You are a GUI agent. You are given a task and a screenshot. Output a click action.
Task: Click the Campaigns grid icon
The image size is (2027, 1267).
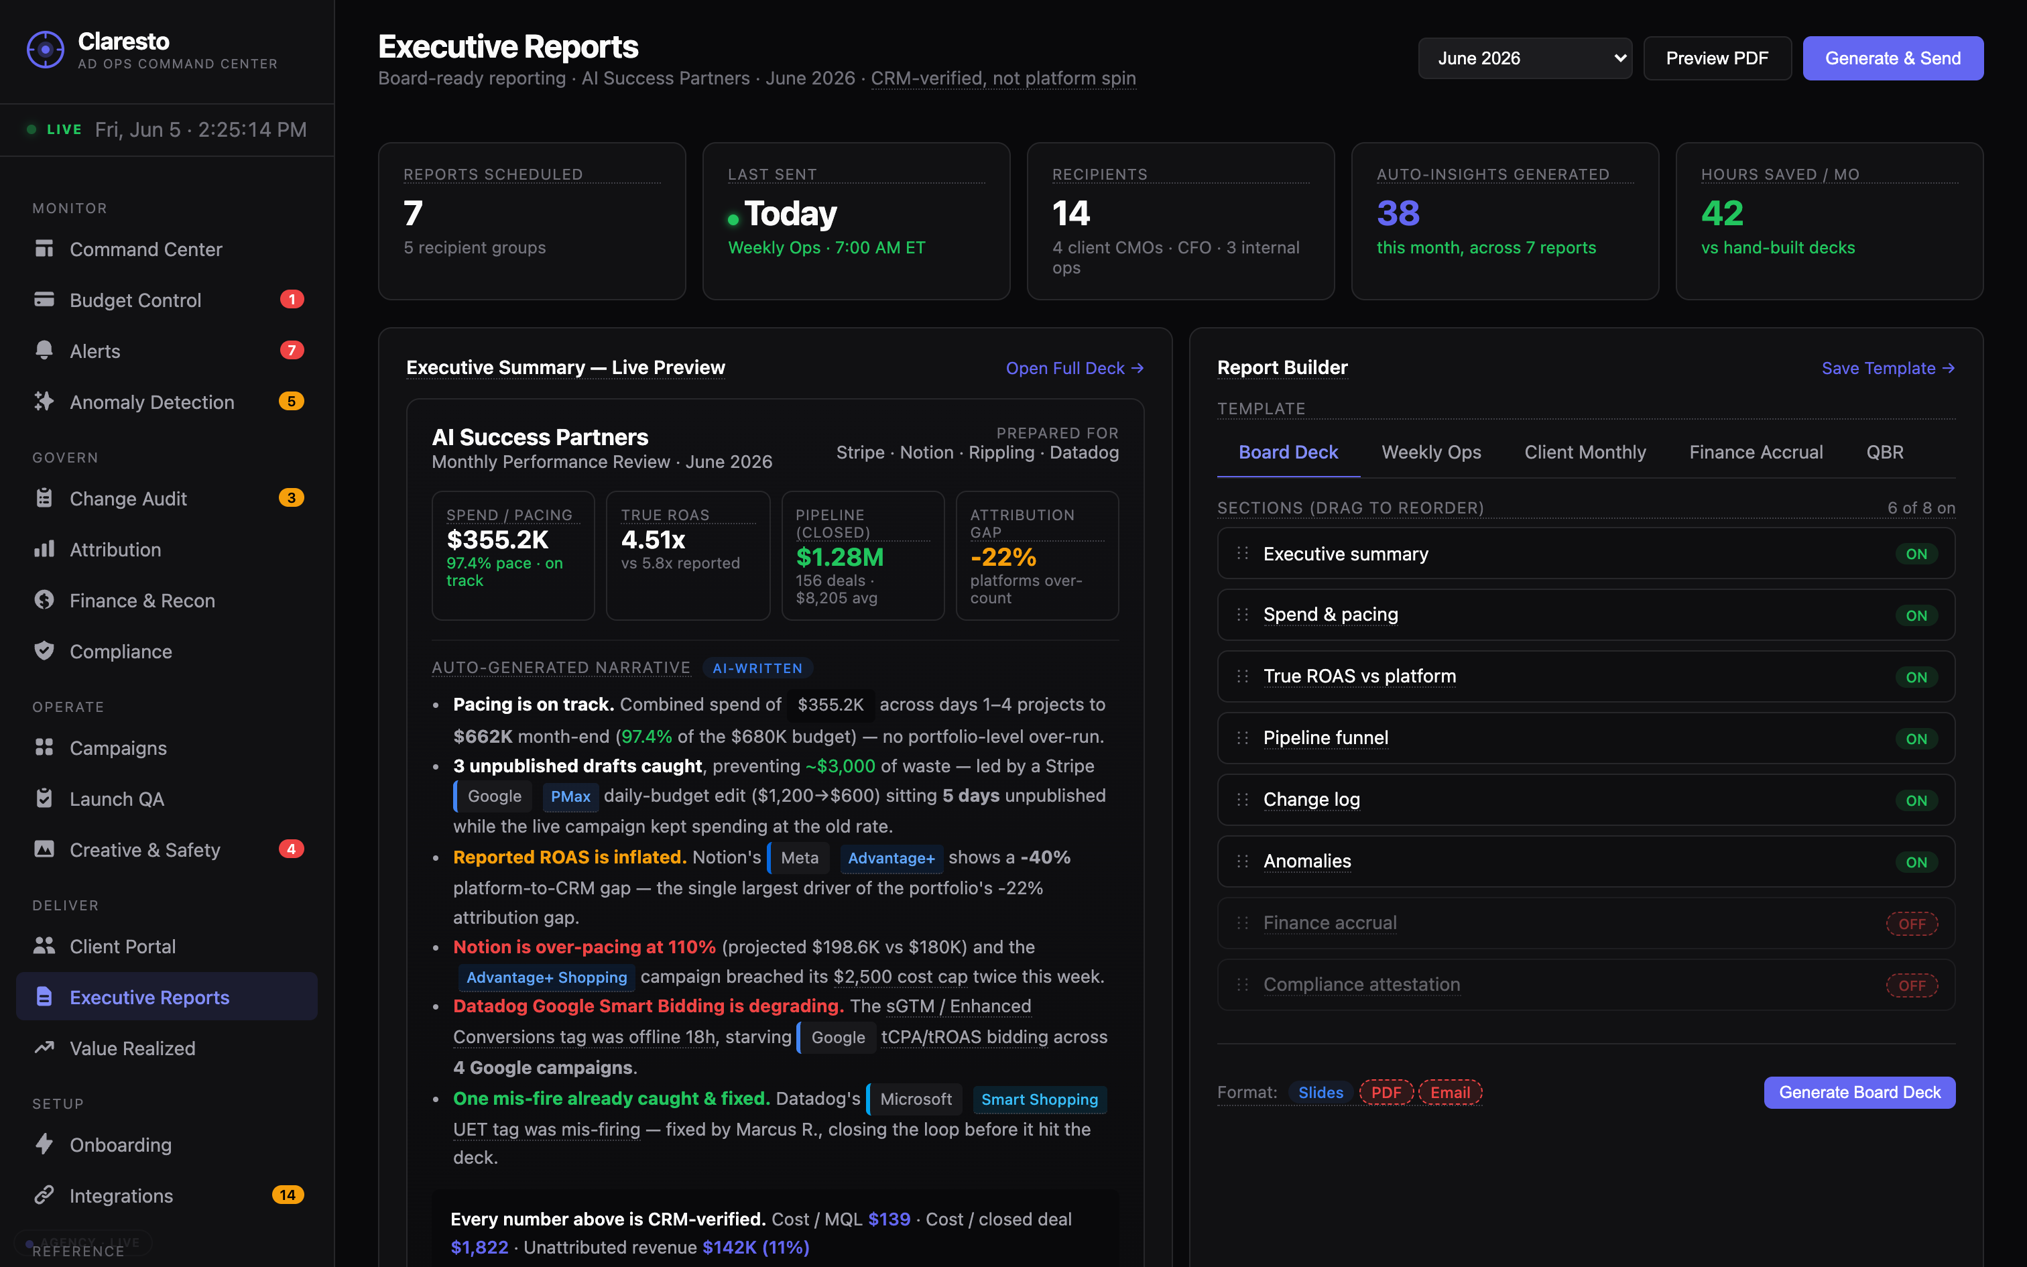(x=44, y=747)
